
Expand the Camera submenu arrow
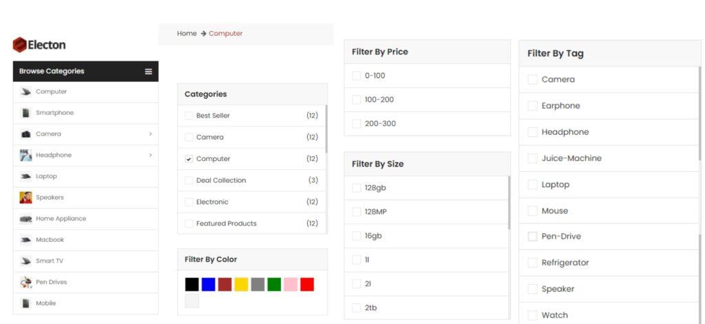click(150, 134)
